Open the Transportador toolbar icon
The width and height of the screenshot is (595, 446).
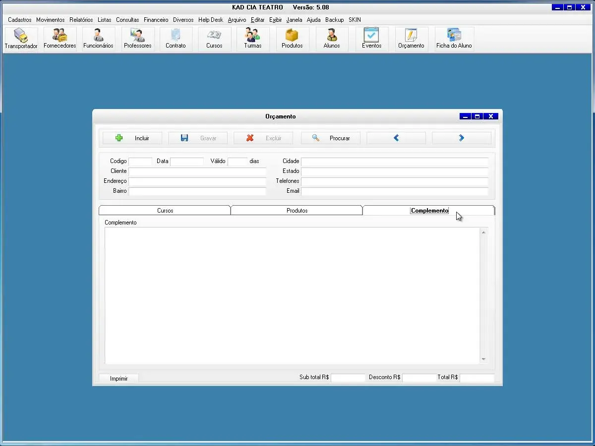point(21,39)
